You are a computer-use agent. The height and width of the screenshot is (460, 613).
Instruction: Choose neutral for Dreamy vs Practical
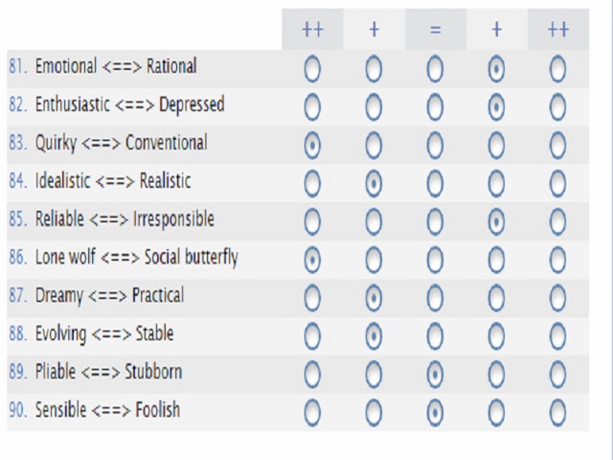435,298
